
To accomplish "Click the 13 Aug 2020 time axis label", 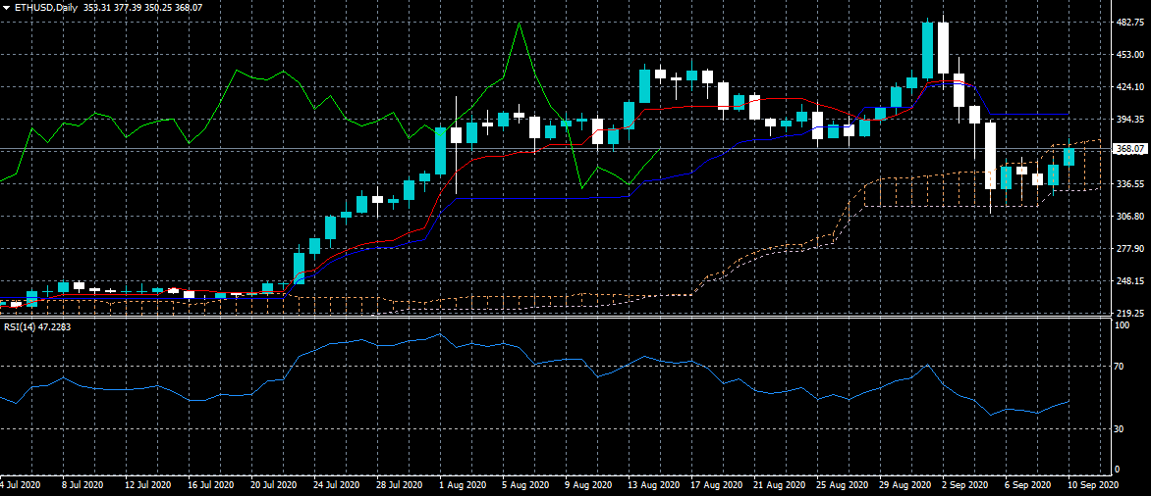I will tap(656, 485).
